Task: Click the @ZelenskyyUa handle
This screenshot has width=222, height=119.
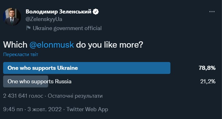Action: point(44,19)
